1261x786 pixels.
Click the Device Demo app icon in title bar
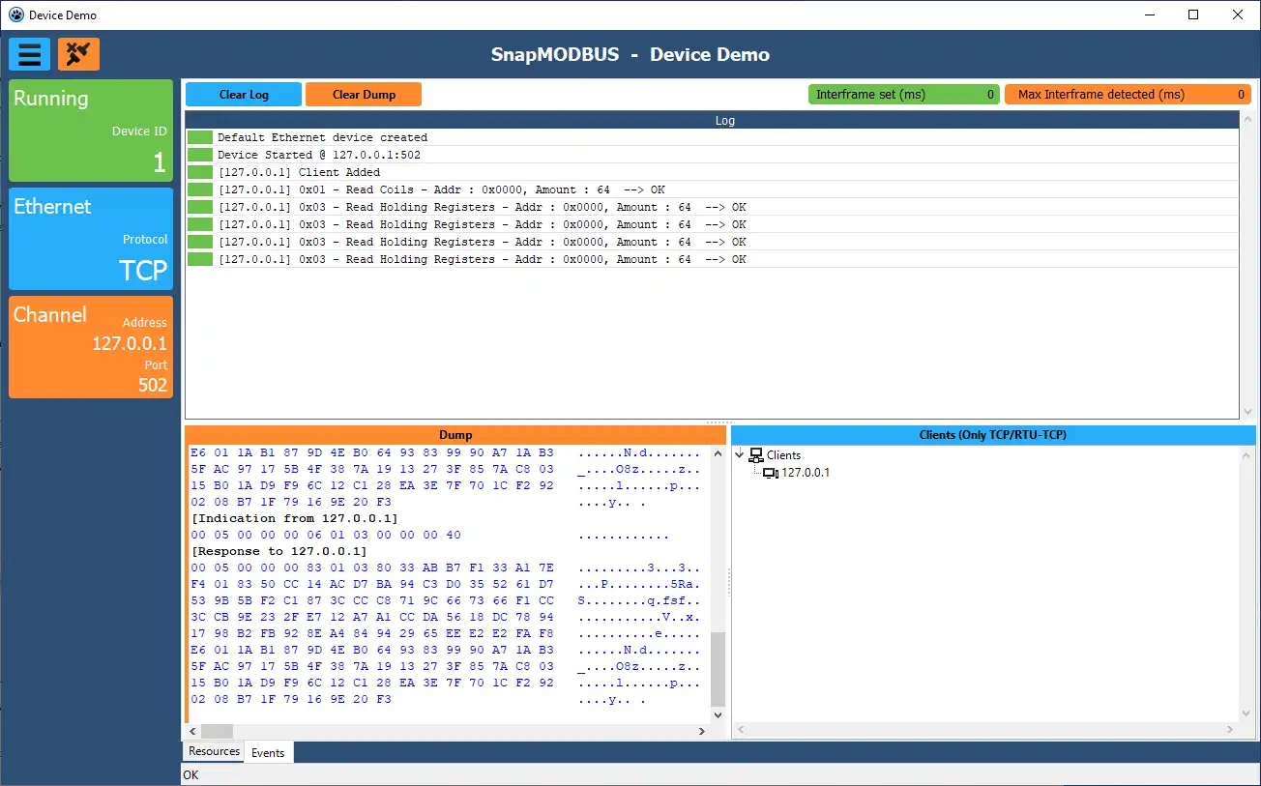[x=15, y=15]
